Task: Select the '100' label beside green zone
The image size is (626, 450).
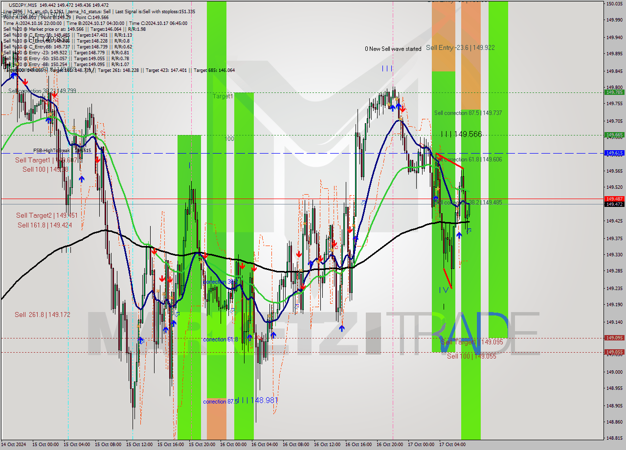Action: click(x=229, y=139)
